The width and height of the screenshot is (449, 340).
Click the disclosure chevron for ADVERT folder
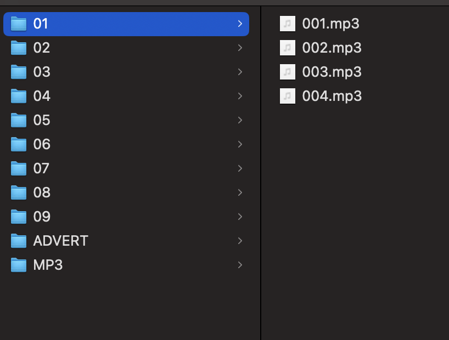(x=240, y=241)
